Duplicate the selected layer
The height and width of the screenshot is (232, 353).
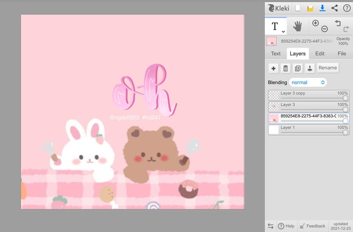297,68
